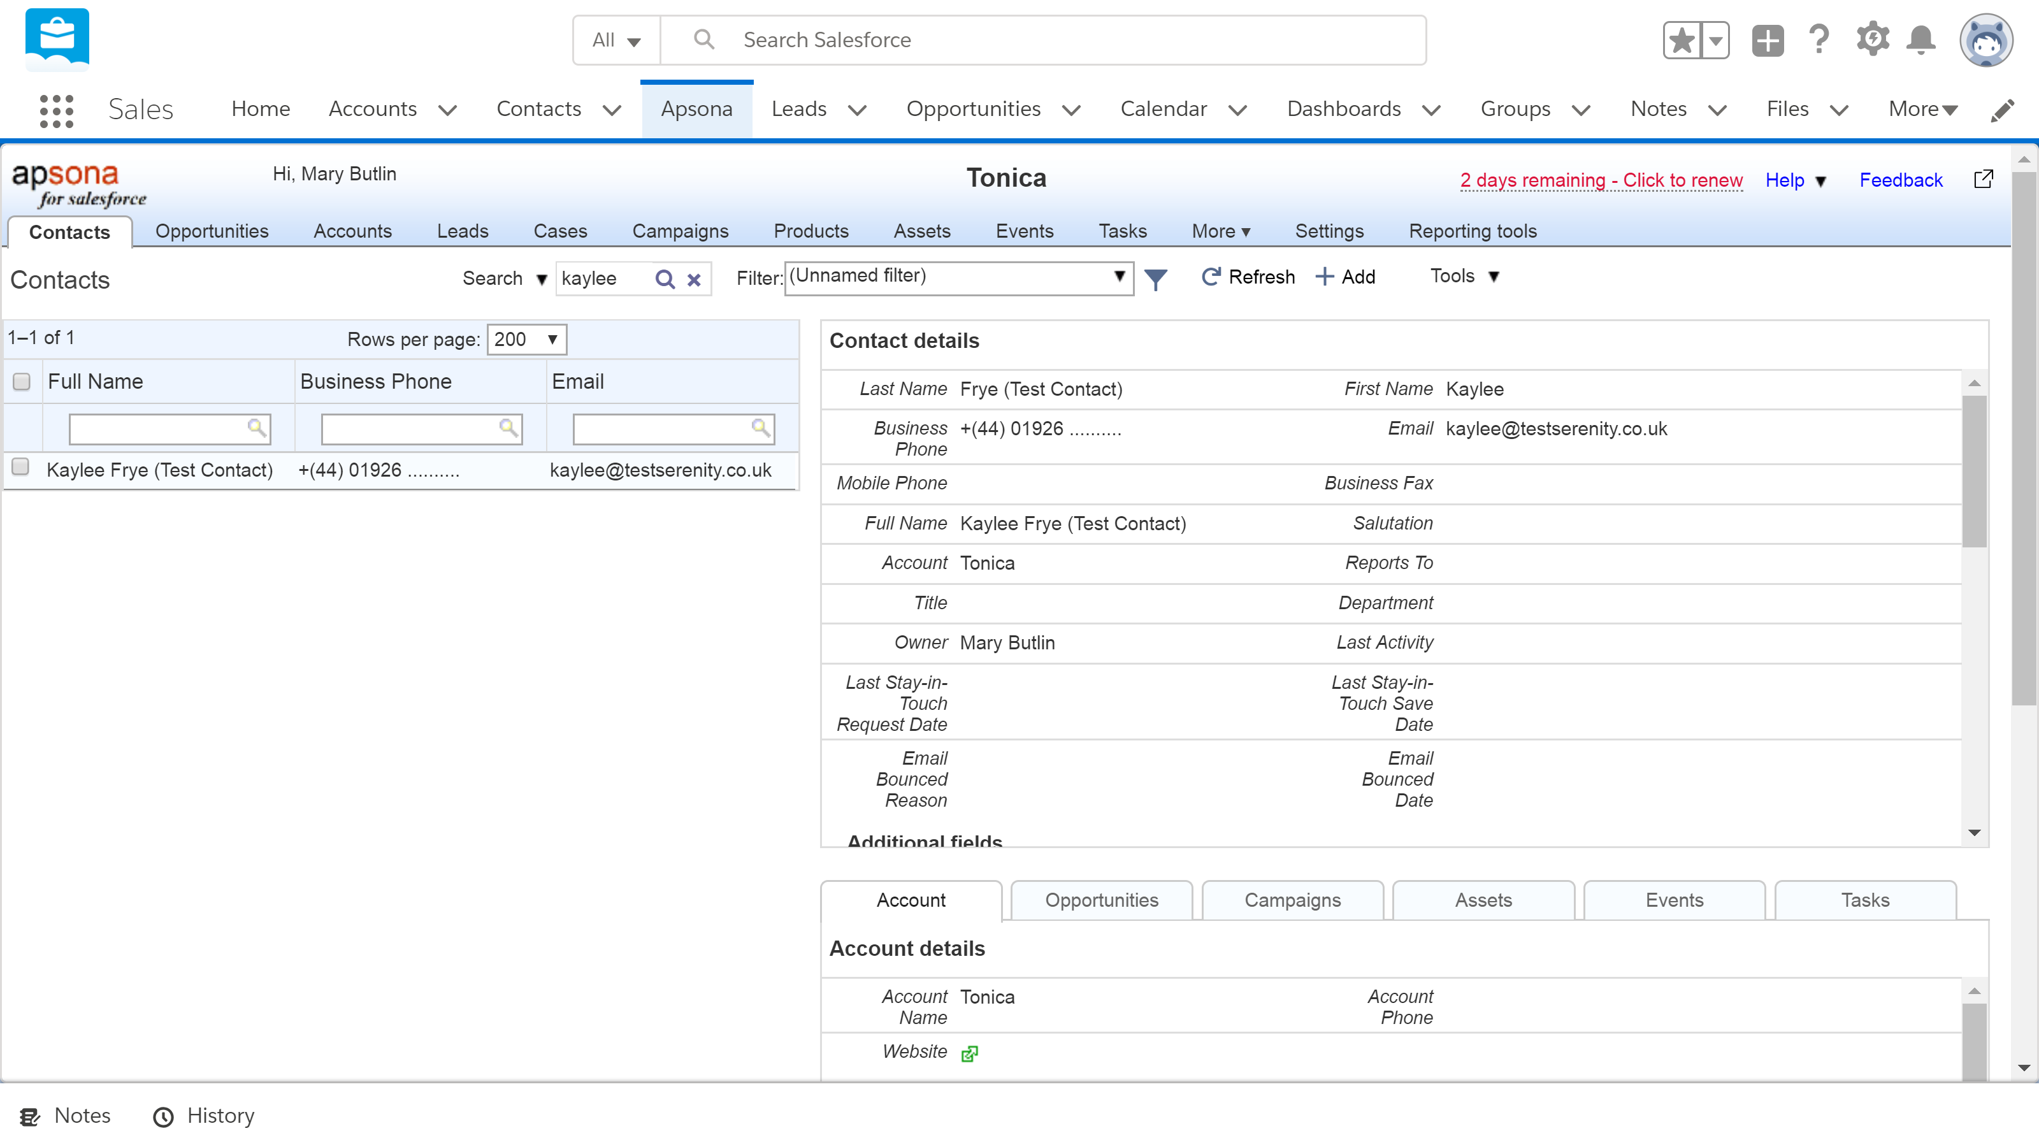The height and width of the screenshot is (1147, 2039).
Task: Open the Website external link icon
Action: coord(969,1053)
